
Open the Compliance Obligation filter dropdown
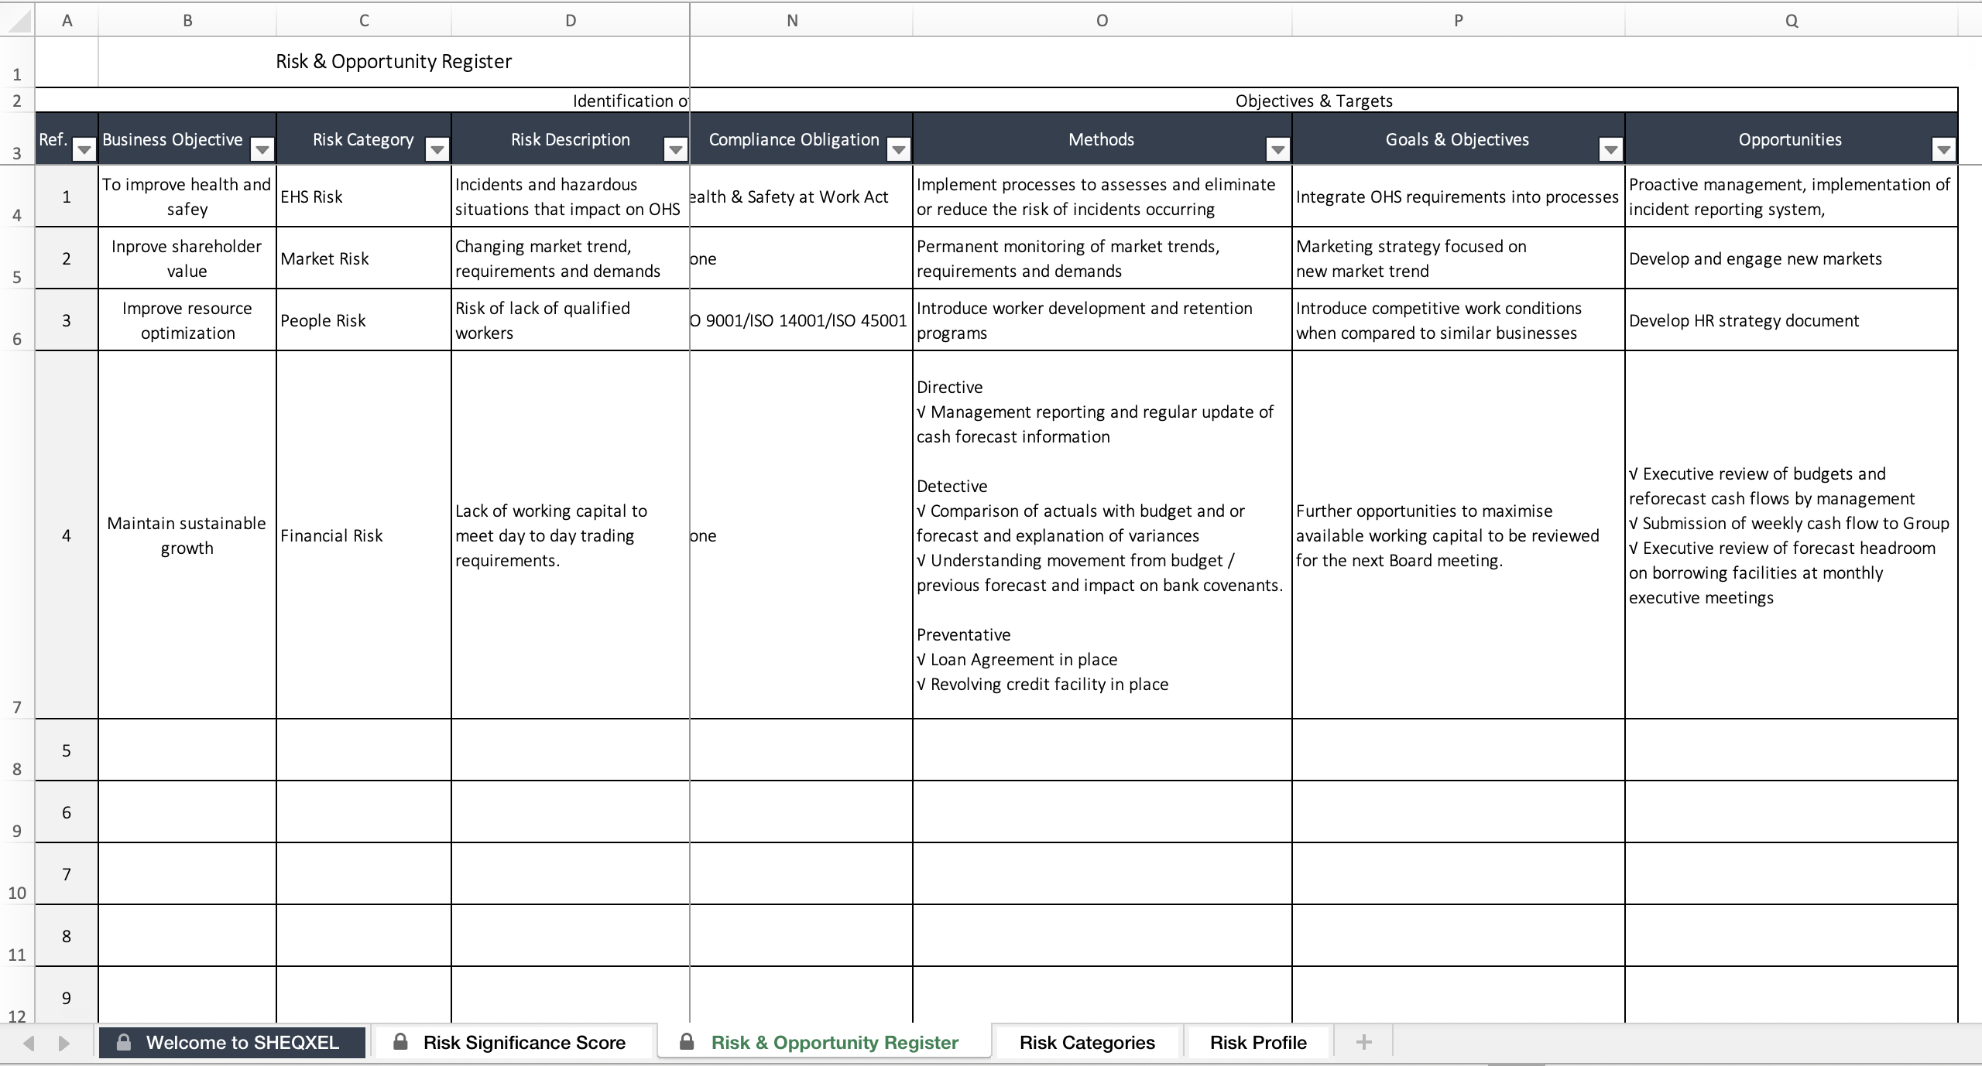(898, 149)
